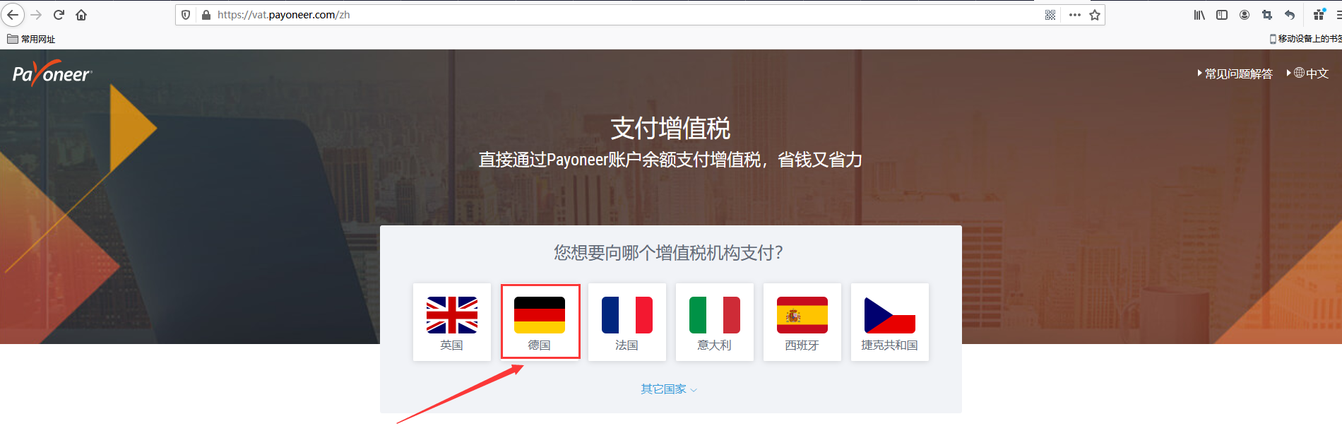
Task: Select the 西班牙 Spain flag card
Action: pyautogui.click(x=802, y=322)
